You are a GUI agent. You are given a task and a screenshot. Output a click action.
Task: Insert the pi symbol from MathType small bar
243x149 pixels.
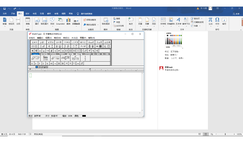(32, 51)
